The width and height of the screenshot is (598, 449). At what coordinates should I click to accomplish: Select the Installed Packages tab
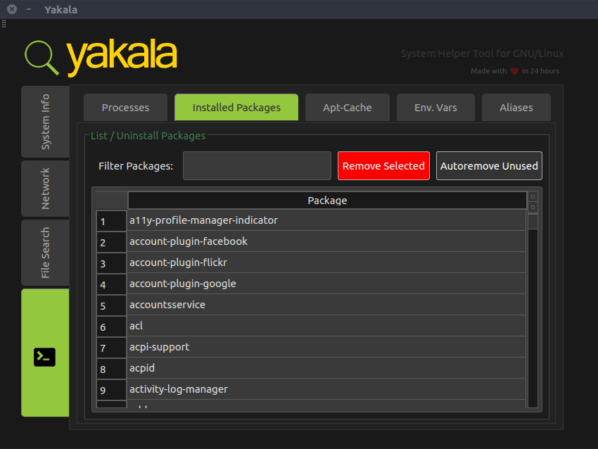(236, 108)
